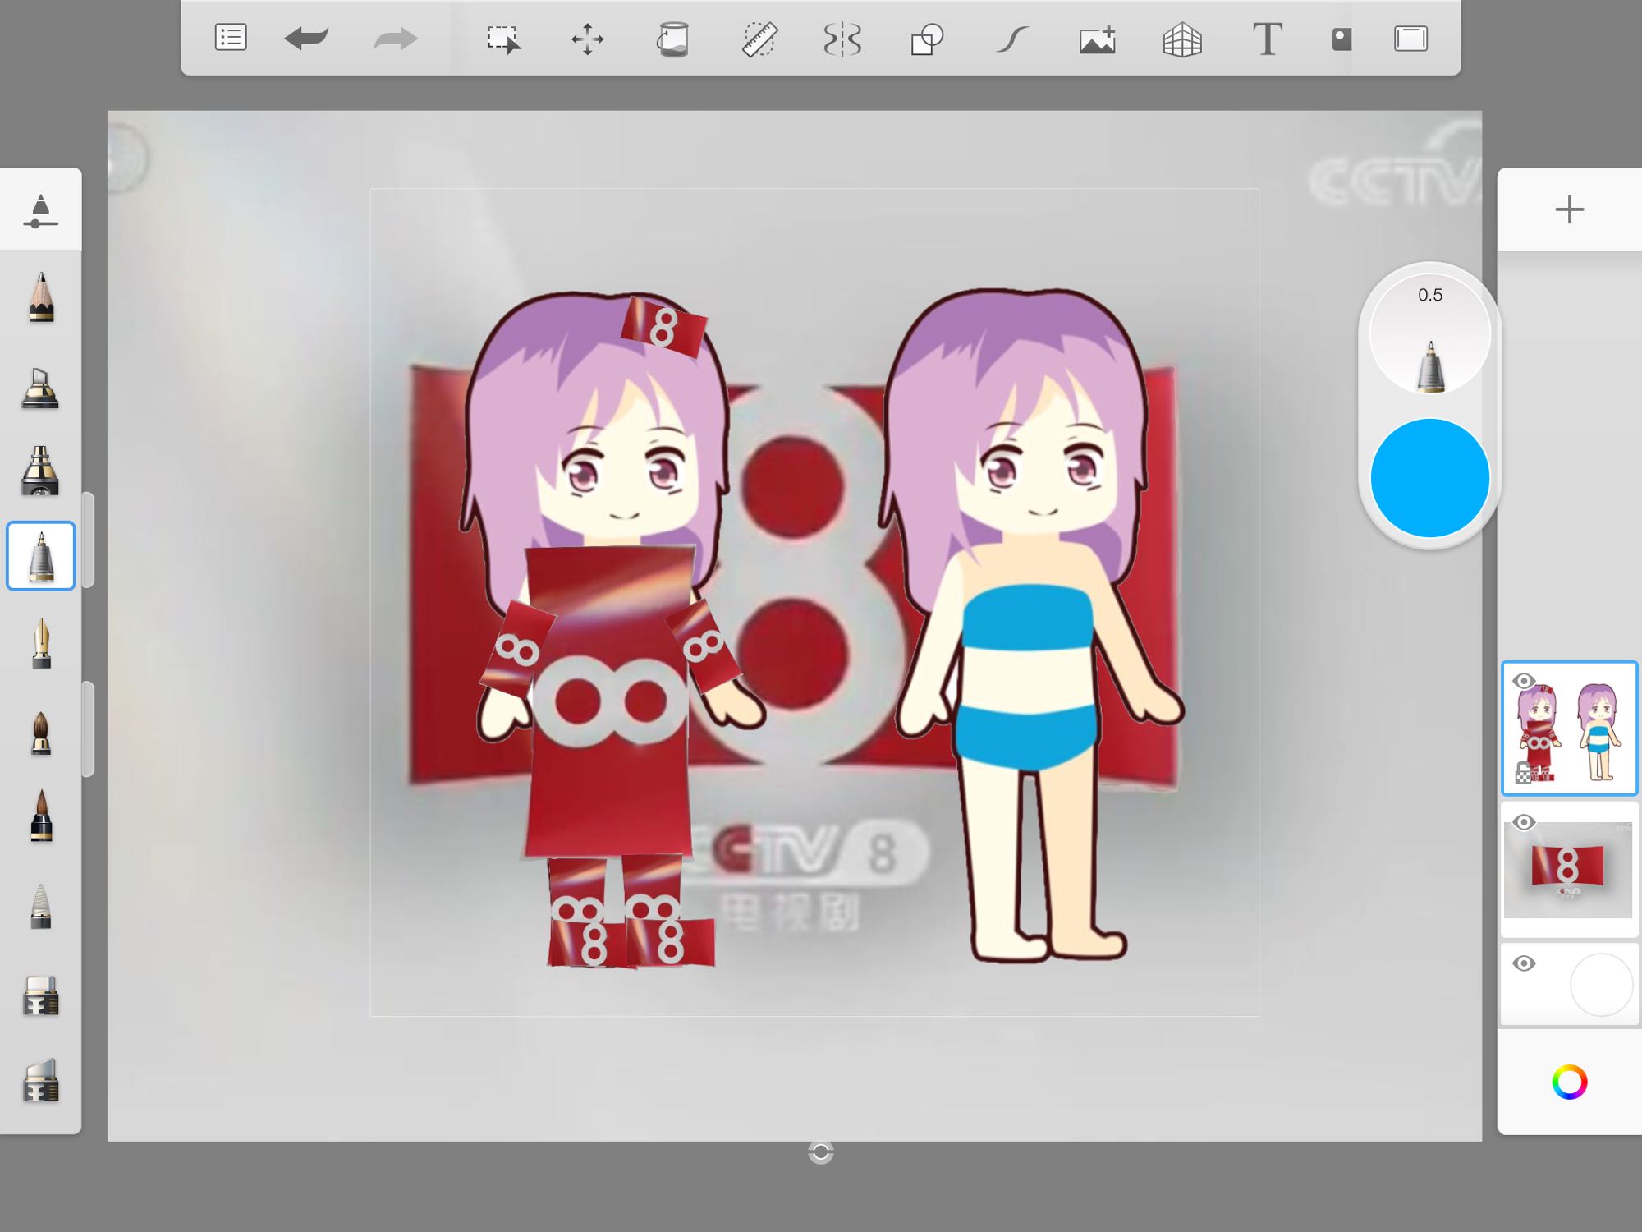1642x1232 pixels.
Task: Select the soft Eraser tool at bottom
Action: pos(40,1080)
